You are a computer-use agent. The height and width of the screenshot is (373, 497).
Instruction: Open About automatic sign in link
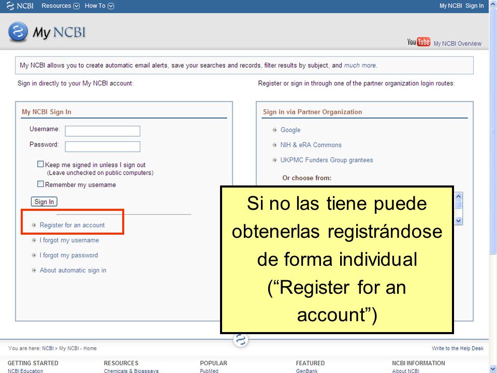pos(73,270)
